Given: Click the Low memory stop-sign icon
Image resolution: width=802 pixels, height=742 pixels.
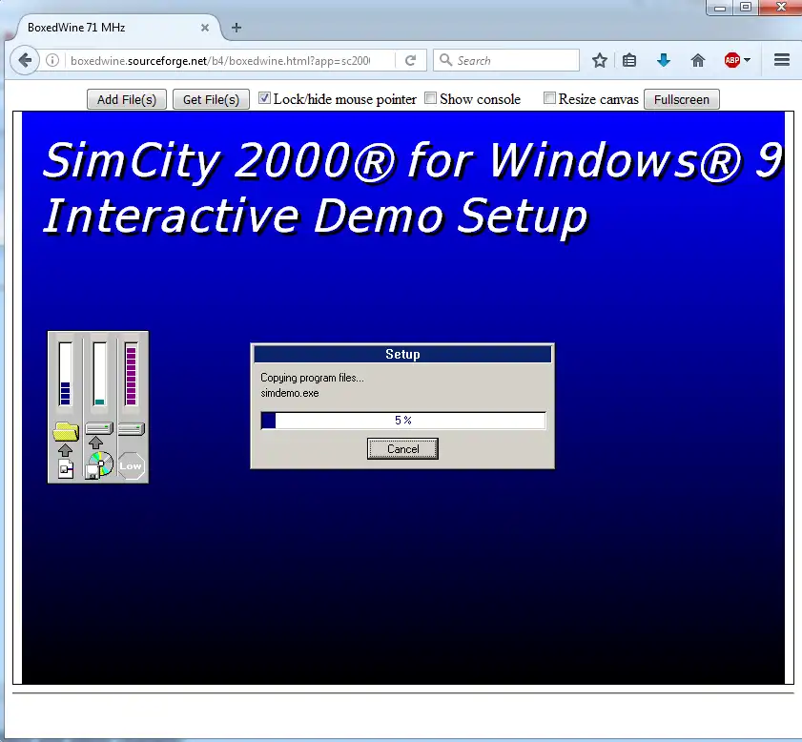Looking at the screenshot, I should coord(131,465).
